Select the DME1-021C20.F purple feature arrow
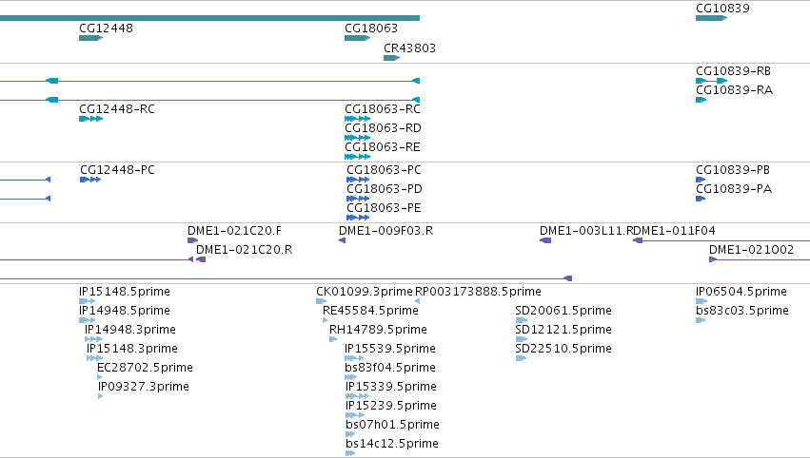 click(192, 240)
